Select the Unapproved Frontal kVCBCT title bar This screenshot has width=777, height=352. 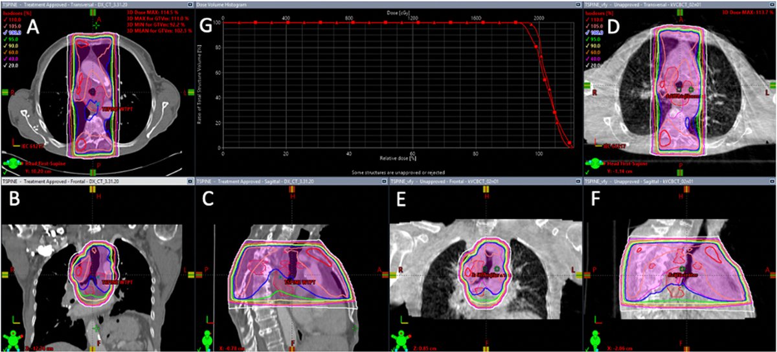(486, 182)
